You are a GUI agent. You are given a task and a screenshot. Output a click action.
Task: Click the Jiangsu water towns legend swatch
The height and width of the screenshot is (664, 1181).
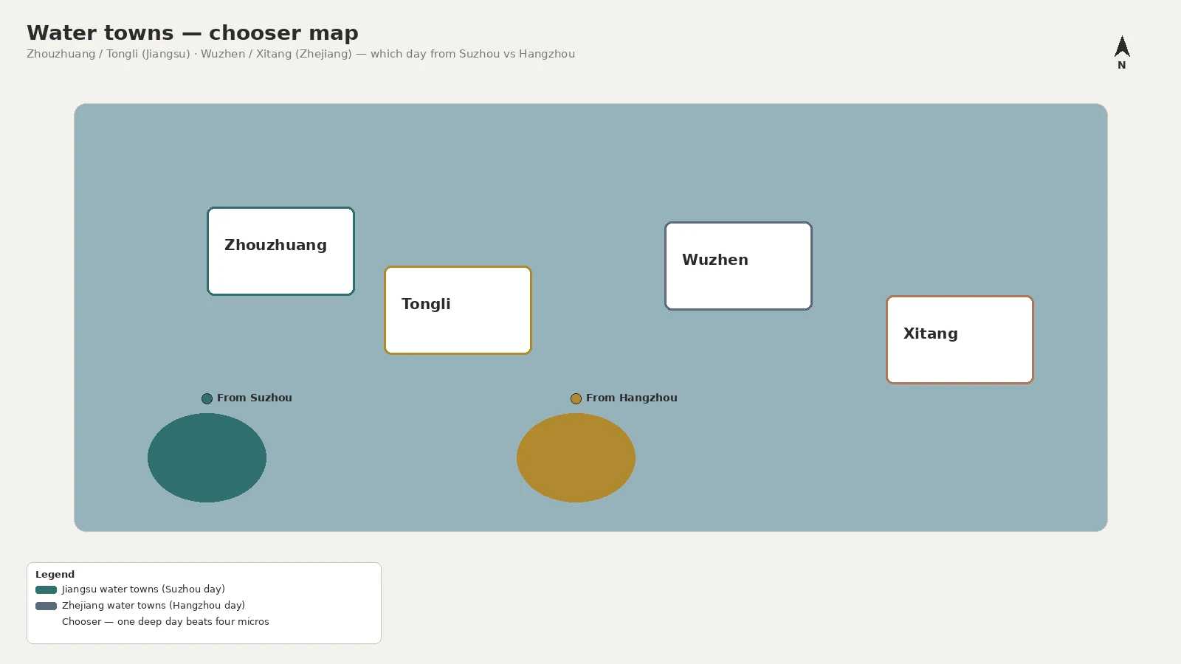(46, 589)
